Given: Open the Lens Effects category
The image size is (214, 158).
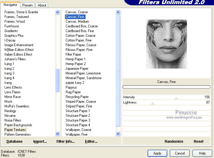Looking at the screenshot, I should point(13,87).
